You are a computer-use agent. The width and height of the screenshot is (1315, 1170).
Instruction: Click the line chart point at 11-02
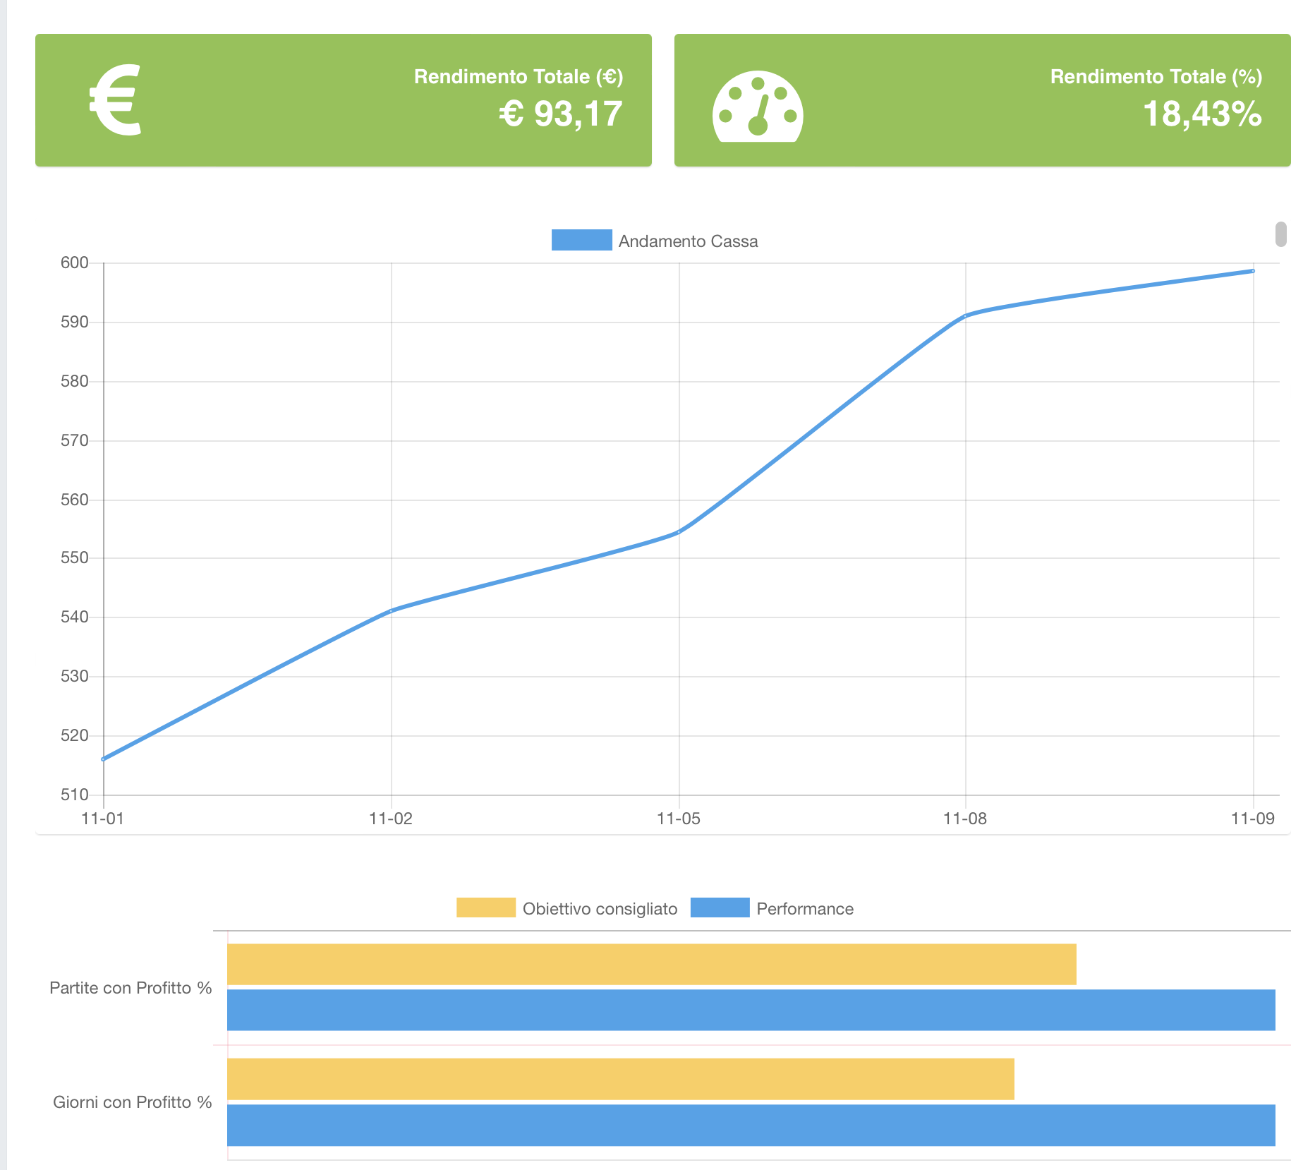tap(392, 610)
